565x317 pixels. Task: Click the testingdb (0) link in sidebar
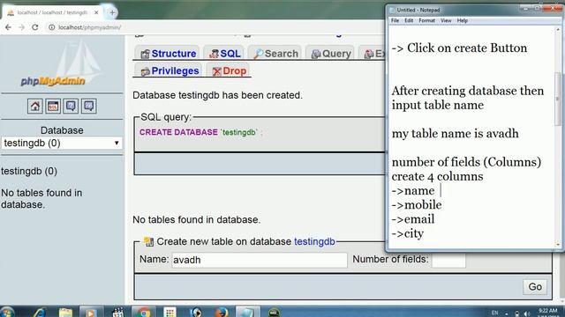click(x=29, y=171)
